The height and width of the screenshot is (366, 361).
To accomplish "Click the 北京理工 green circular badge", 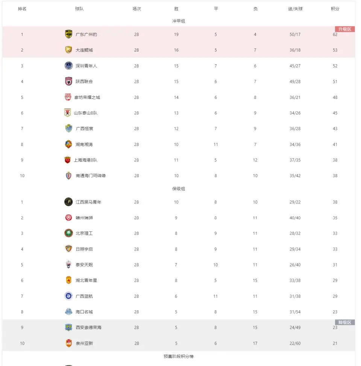I will pos(68,233).
